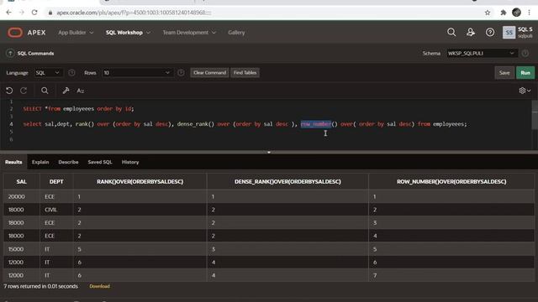This screenshot has height=302, width=538.
Task: Click the help icon beside Schema
Action: [525, 53]
